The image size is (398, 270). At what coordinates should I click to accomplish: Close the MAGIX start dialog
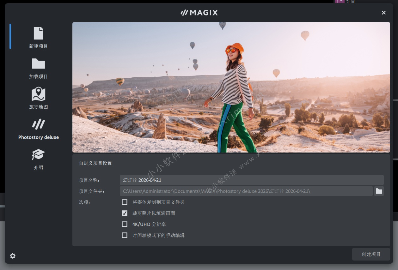[383, 13]
